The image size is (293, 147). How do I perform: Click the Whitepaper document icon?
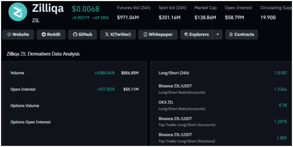click(145, 35)
